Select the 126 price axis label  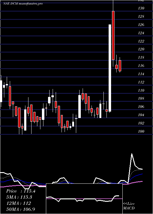(x=141, y=25)
